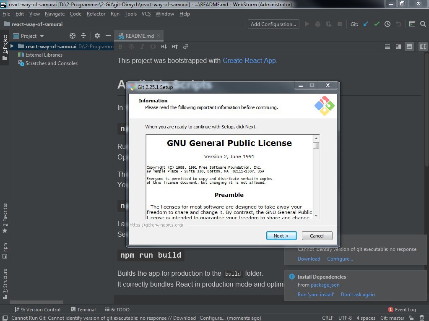This screenshot has height=321, width=429.
Task: Close the README.md tab
Action: 159,36
